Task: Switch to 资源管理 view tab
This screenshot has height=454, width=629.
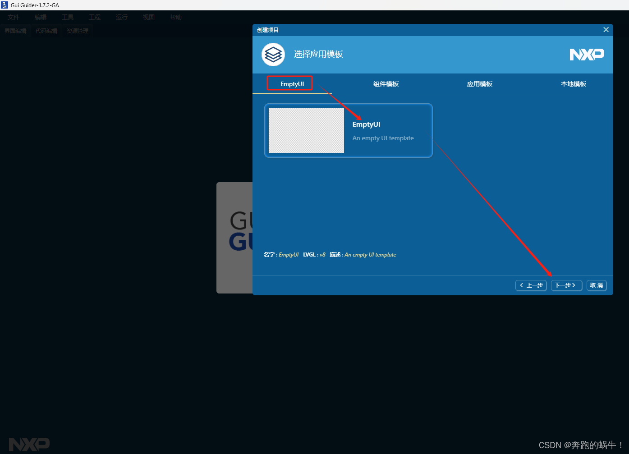Action: 78,31
